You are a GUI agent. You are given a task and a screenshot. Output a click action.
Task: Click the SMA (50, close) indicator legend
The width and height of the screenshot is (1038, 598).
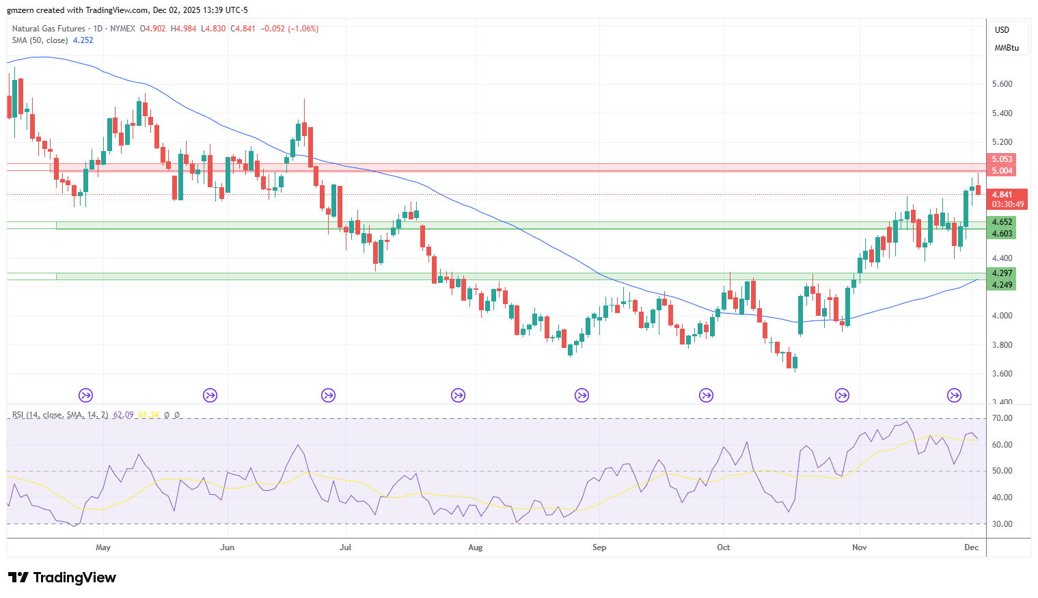click(x=40, y=40)
